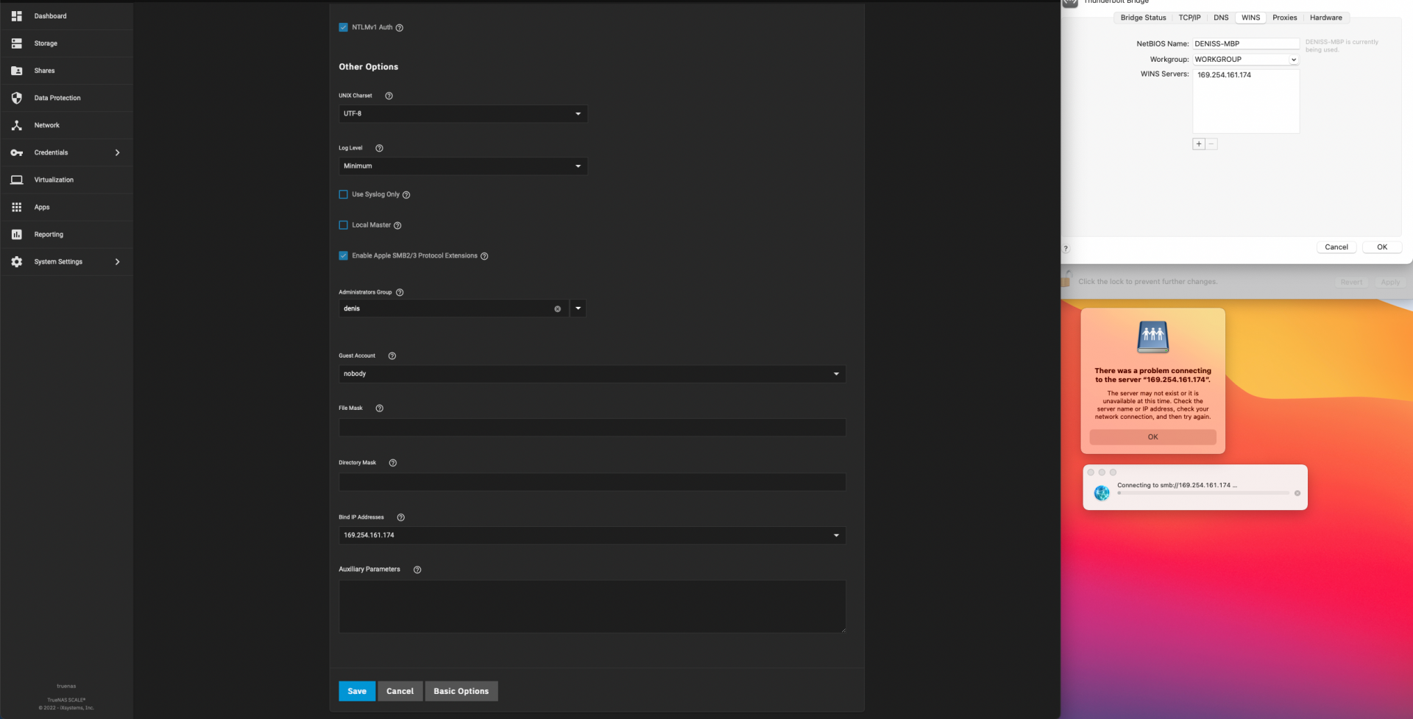Screen dimensions: 1413x719
Task: Click the Auxiliary Parameters text area
Action: pos(592,606)
